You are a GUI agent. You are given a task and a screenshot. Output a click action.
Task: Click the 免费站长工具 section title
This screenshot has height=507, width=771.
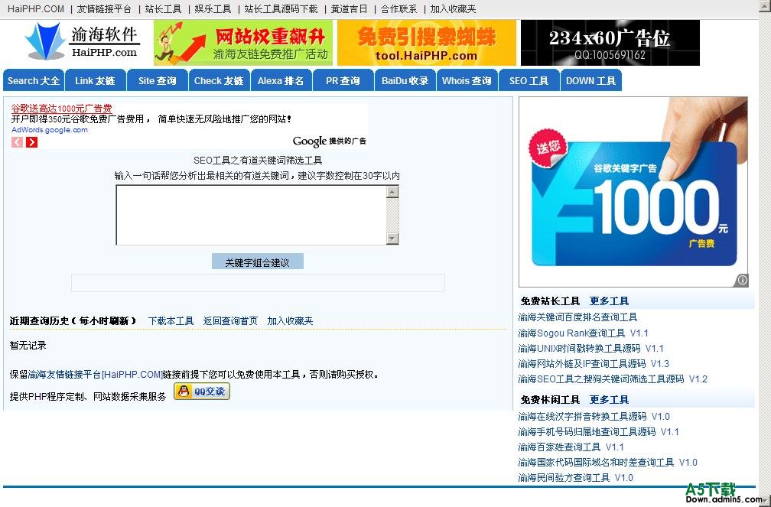click(550, 301)
